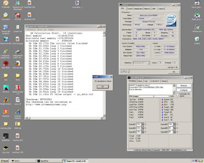
Task: Click Super PI vertical scrollbar up arrow
Action: coord(104,33)
